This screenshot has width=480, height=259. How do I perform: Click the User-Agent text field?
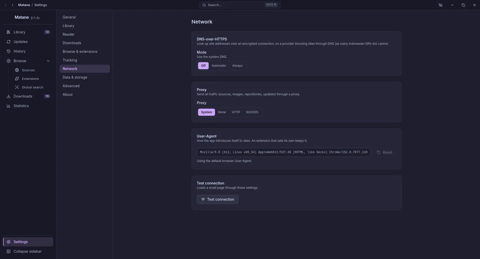click(283, 153)
